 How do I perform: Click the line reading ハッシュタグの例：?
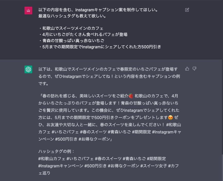(56, 151)
